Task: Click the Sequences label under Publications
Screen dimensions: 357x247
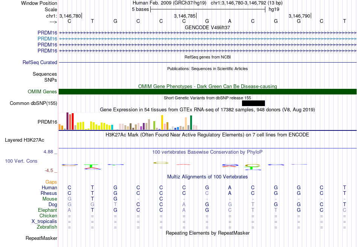Action: click(x=45, y=74)
